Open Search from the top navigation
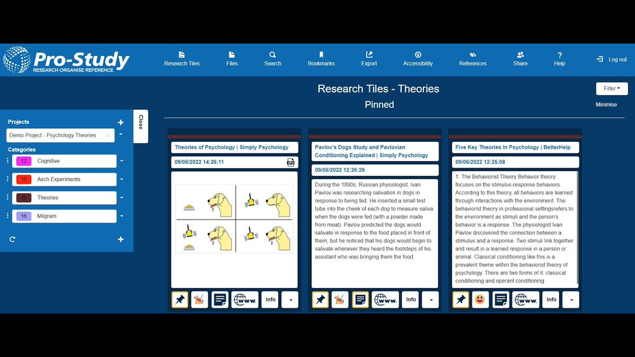Screen dimensions: 635x357 click(272, 59)
